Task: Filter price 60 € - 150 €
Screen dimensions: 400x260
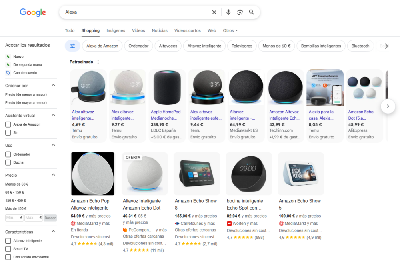Action: [x=14, y=192]
